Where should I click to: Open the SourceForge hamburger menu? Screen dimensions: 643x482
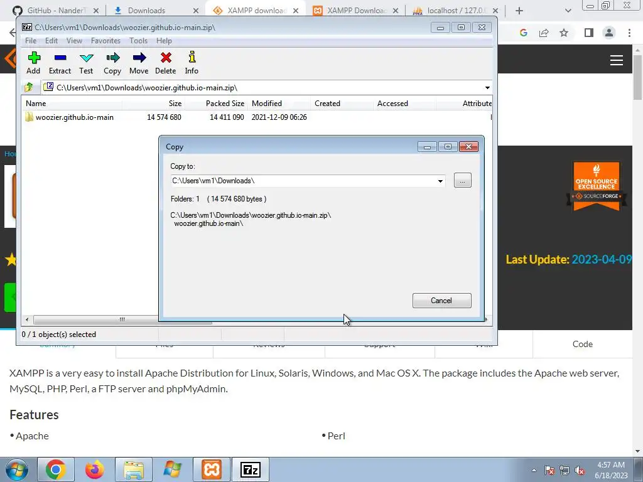coord(617,60)
